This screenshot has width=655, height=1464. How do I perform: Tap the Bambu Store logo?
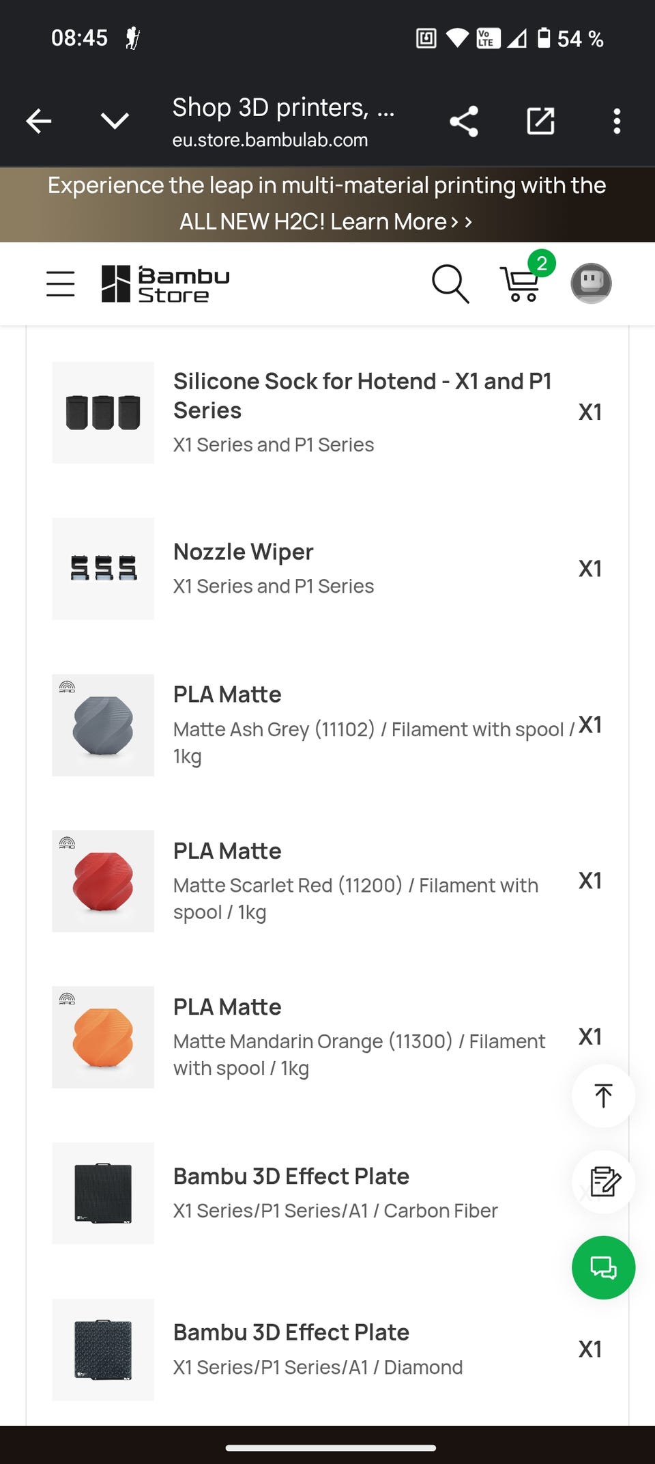(x=165, y=284)
